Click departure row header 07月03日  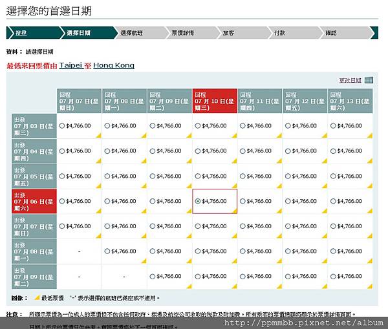(x=34, y=126)
